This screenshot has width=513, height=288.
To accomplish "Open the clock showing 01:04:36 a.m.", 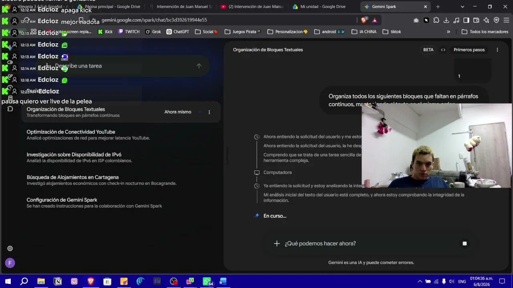I will [481, 282].
